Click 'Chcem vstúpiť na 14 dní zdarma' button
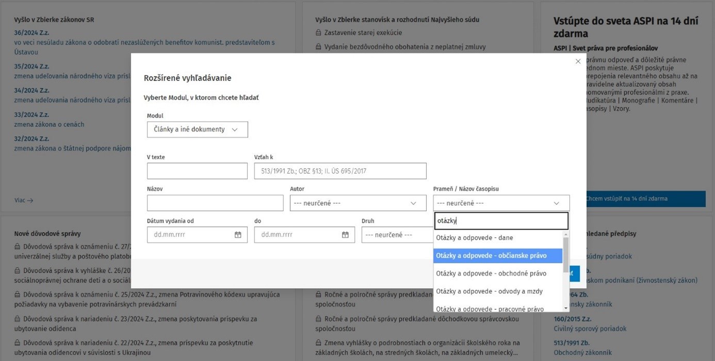 click(645, 199)
